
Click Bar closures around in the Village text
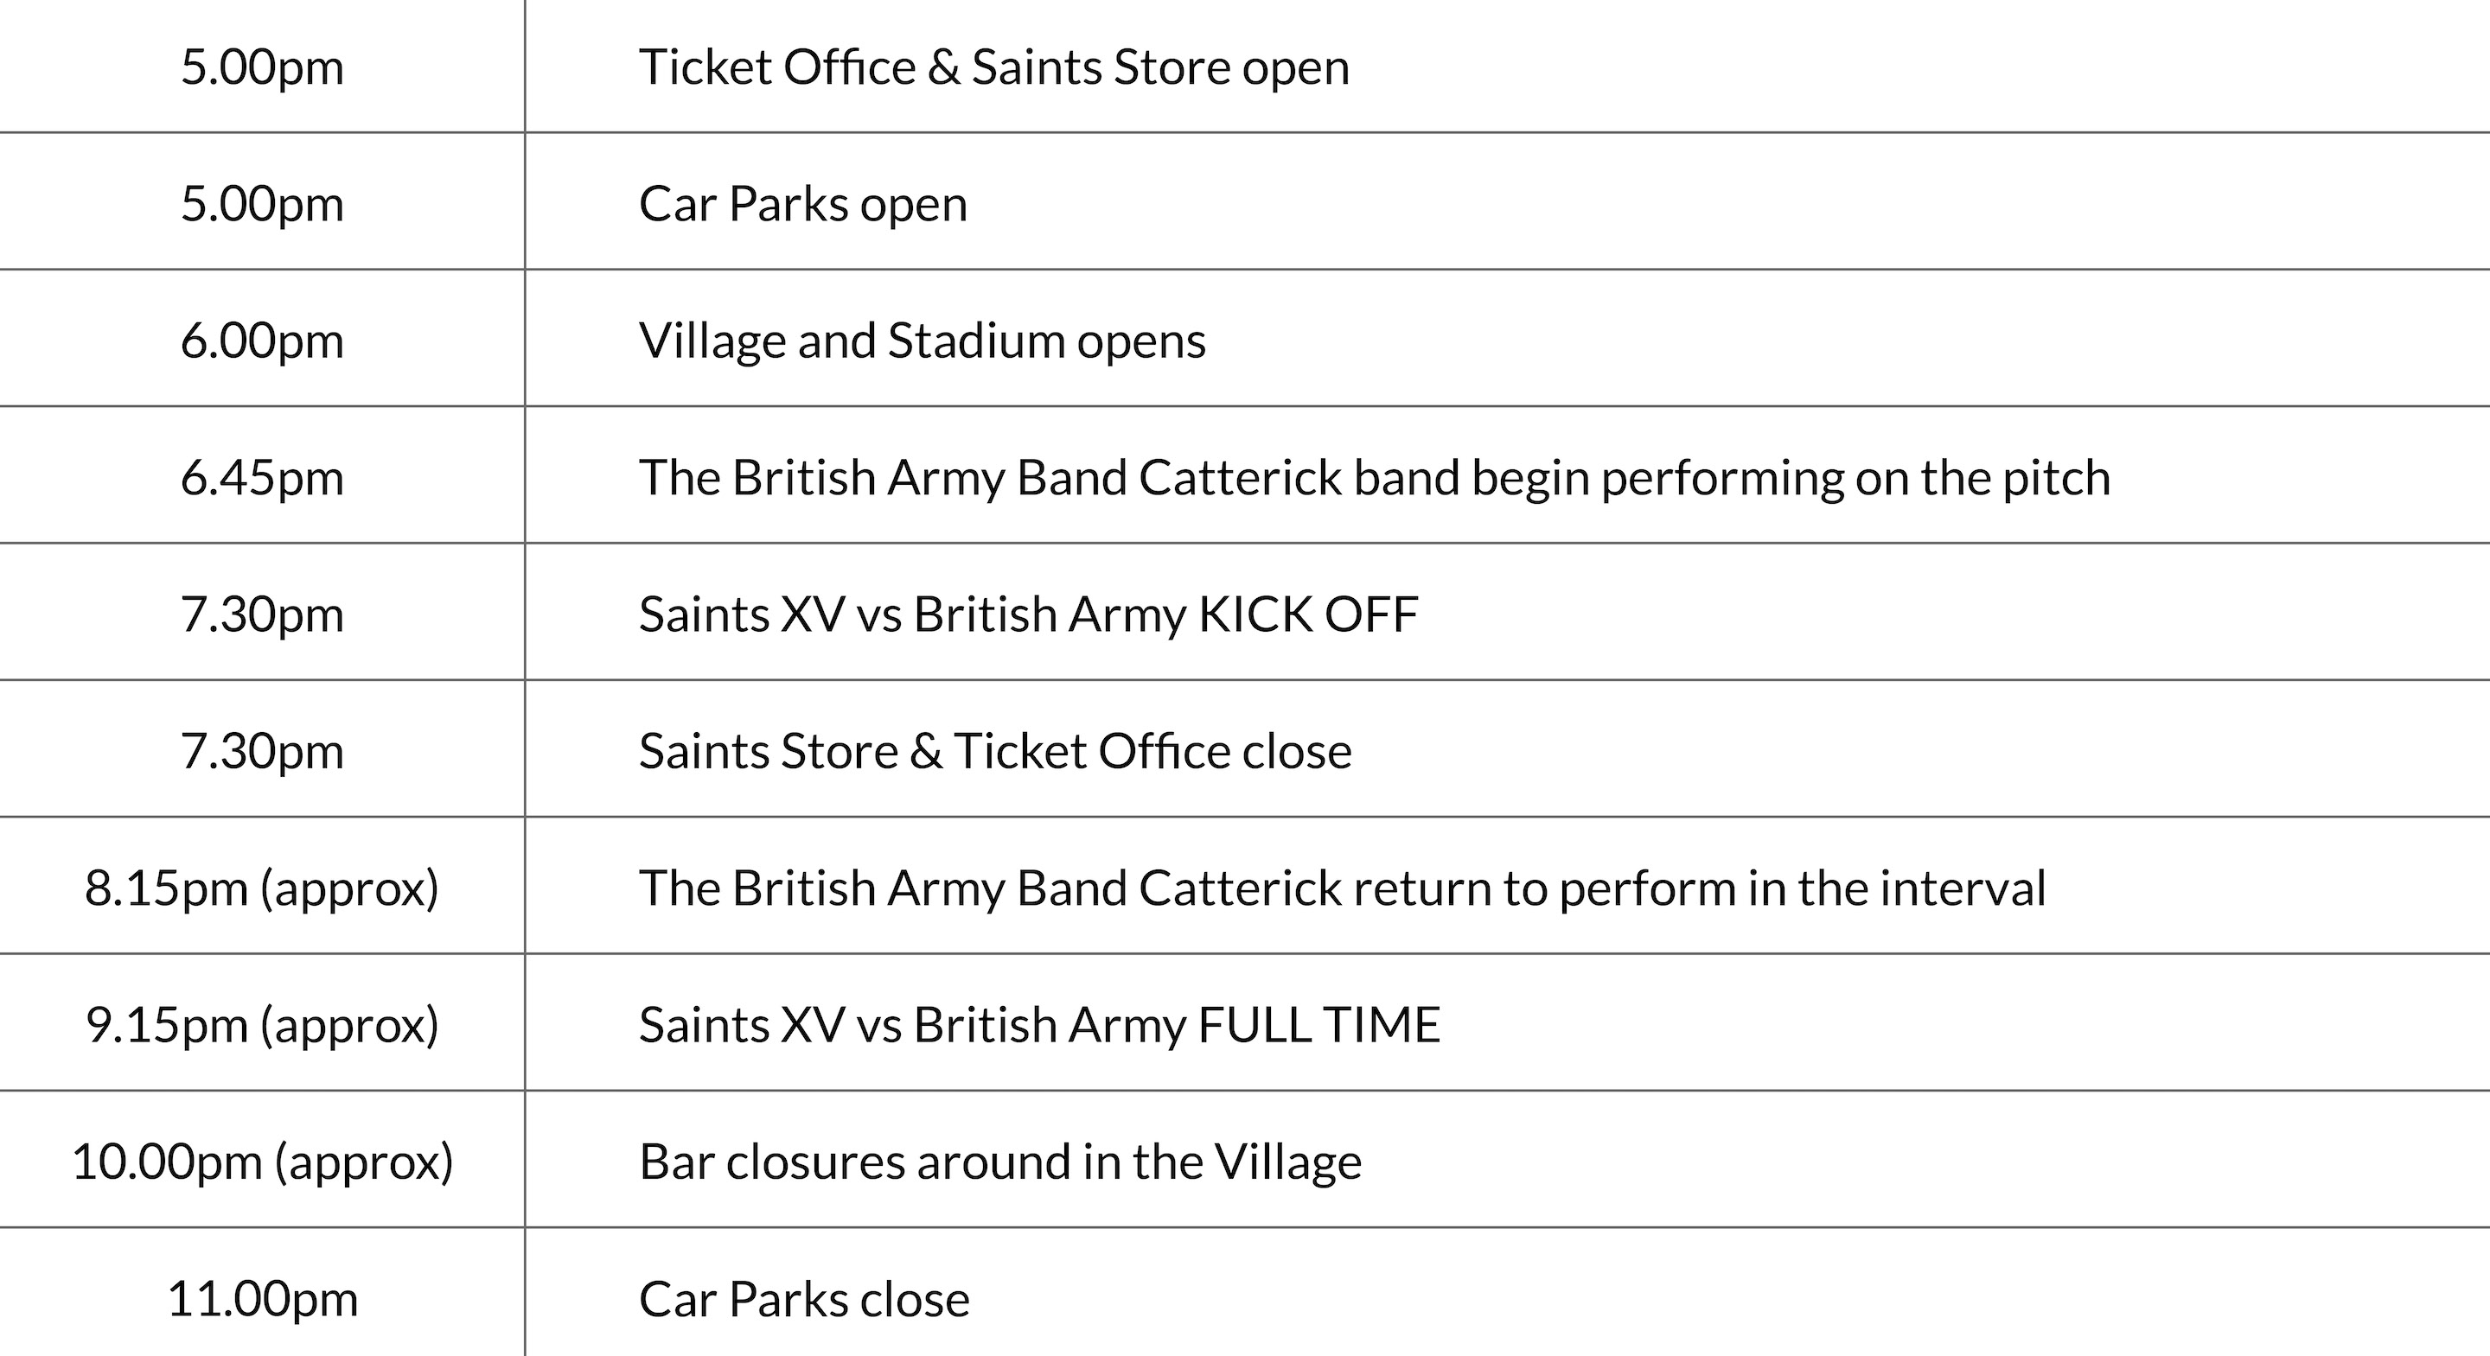pos(999,1162)
